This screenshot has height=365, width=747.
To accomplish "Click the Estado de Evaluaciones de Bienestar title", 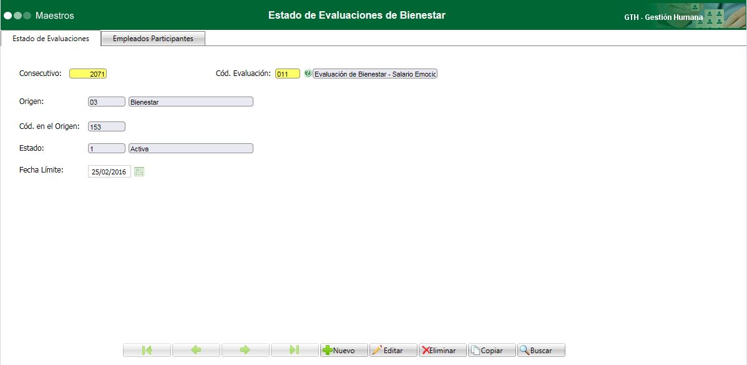I will [x=357, y=15].
